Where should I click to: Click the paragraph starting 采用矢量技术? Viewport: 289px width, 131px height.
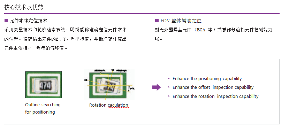coord(65,39)
